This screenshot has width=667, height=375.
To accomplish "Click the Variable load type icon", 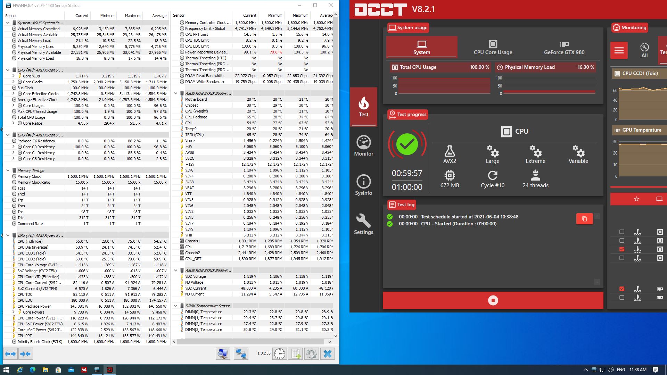I will coord(578,151).
